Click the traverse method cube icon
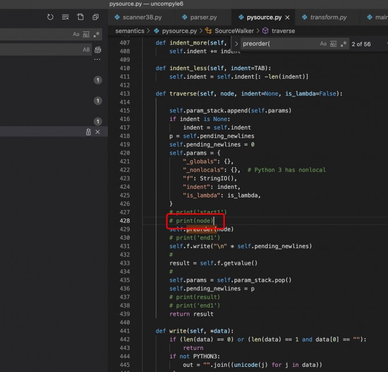Viewport: 388px width, 372px height. click(265, 31)
